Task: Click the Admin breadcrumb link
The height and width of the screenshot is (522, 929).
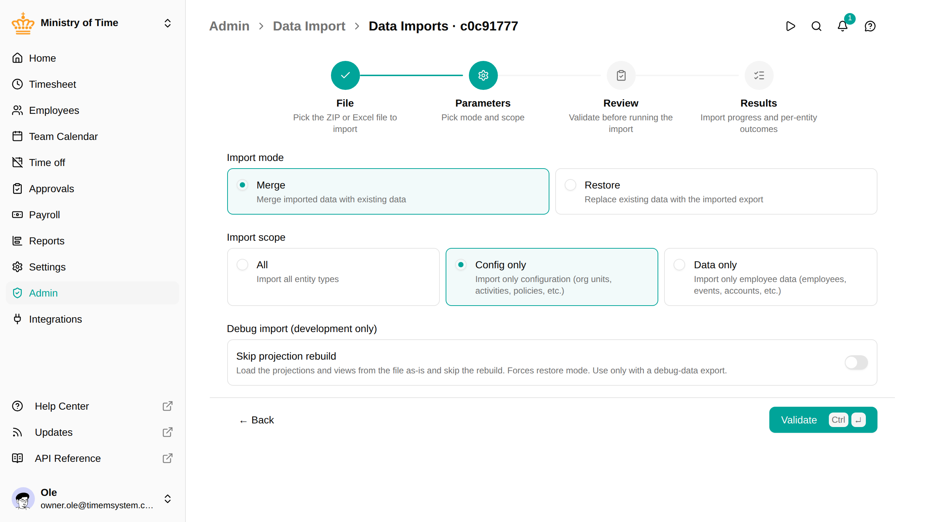Action: [x=229, y=26]
